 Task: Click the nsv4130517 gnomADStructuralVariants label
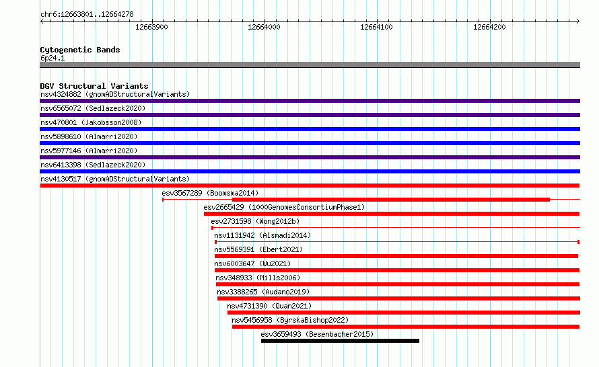(x=115, y=179)
